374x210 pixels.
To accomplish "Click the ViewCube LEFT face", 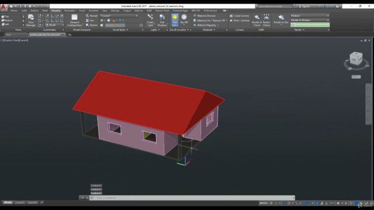I will (355, 60).
